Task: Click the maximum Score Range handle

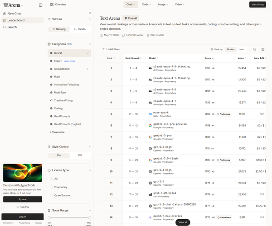Action: tap(89, 218)
